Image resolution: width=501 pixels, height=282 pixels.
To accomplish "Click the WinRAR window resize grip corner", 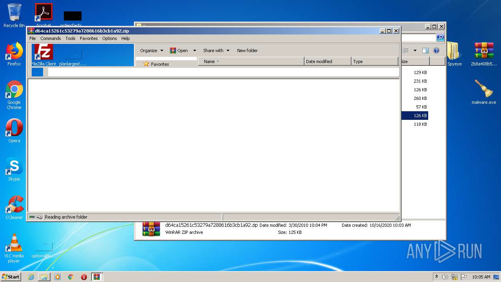I will coord(397,218).
